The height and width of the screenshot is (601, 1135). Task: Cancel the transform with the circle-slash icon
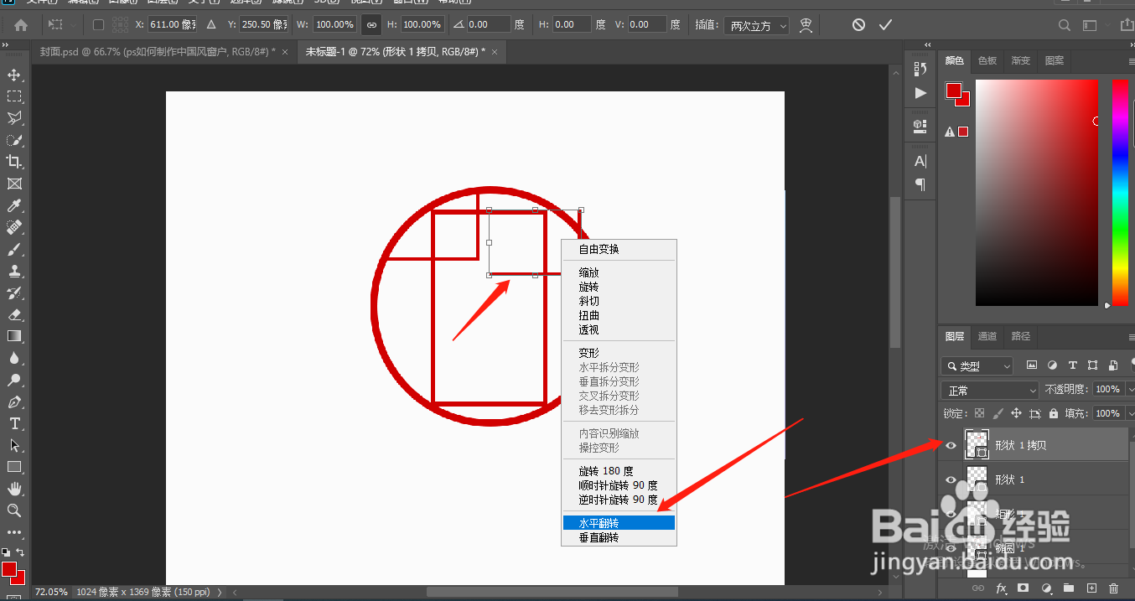click(858, 25)
